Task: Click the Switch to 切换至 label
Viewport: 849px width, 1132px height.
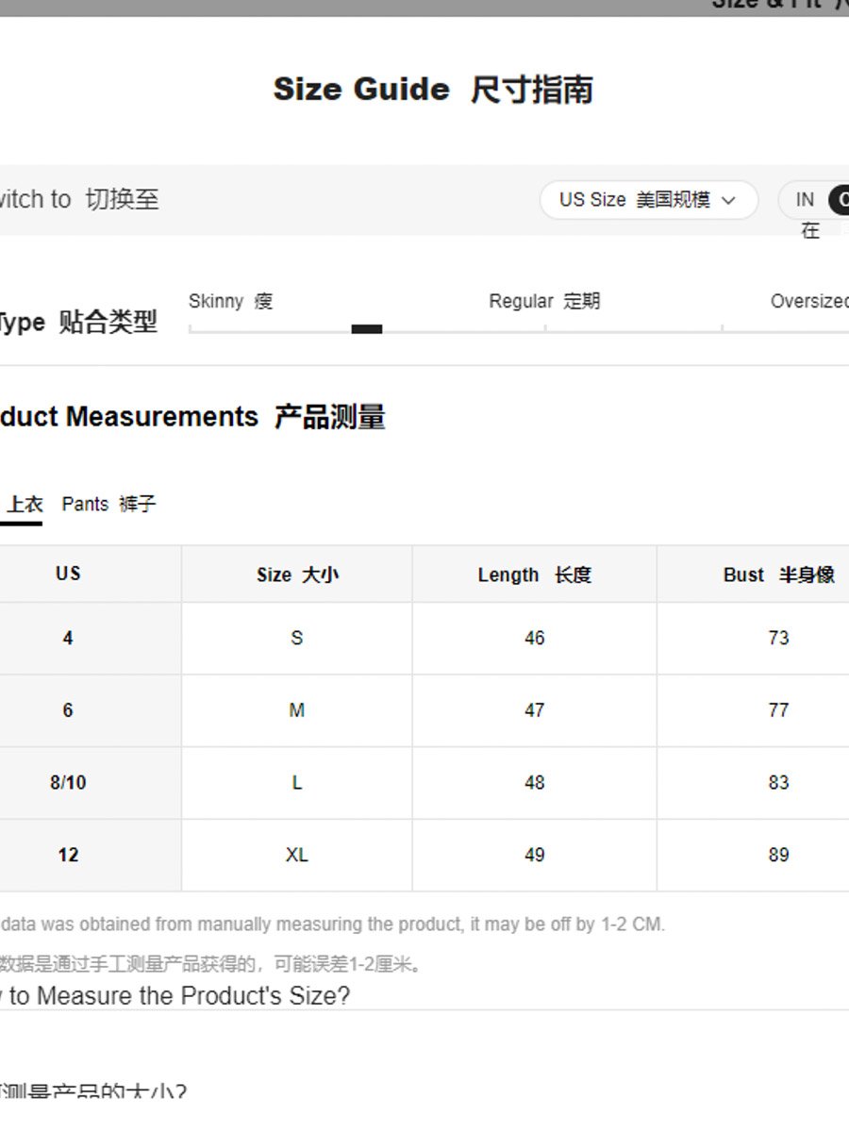Action: pyautogui.click(x=79, y=200)
